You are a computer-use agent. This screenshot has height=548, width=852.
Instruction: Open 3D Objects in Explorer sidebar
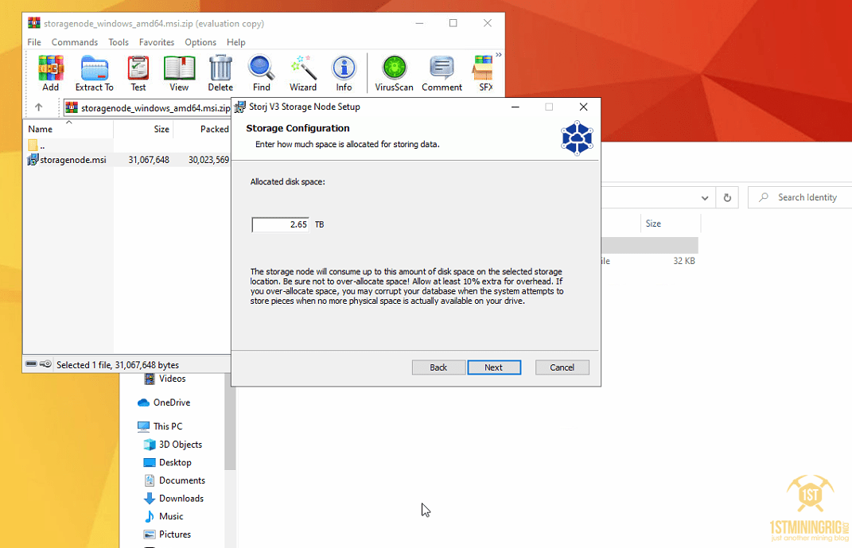click(173, 445)
